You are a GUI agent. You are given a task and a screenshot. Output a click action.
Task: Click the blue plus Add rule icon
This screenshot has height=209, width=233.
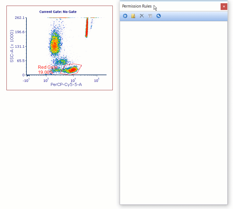125,16
